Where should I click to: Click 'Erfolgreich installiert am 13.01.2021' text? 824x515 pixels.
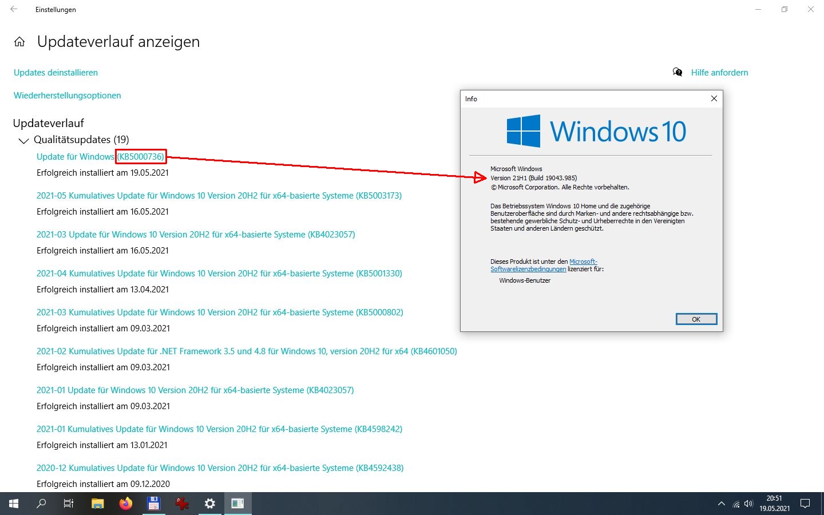click(x=102, y=445)
